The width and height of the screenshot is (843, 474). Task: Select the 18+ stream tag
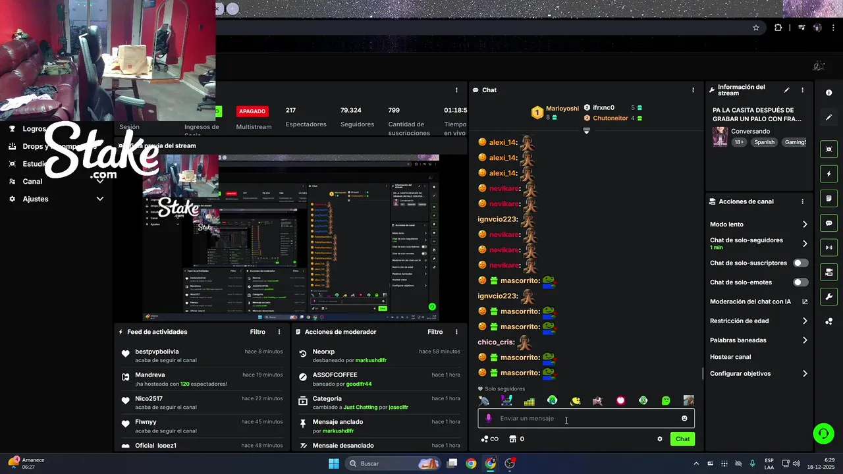(739, 142)
